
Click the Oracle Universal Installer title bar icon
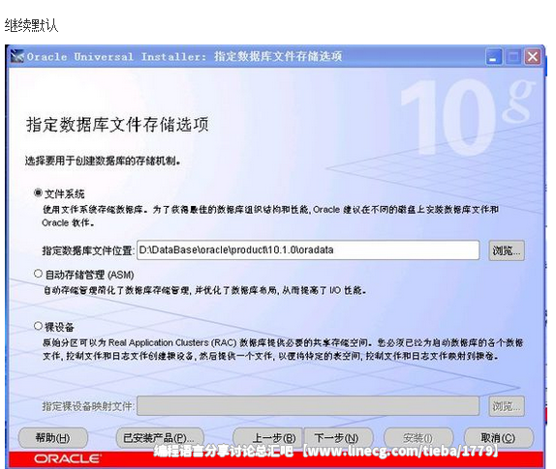[17, 56]
